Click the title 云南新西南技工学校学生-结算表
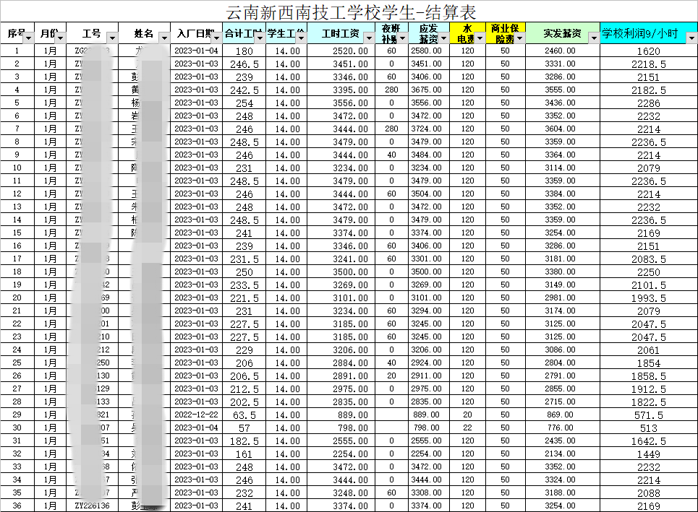 352,12
